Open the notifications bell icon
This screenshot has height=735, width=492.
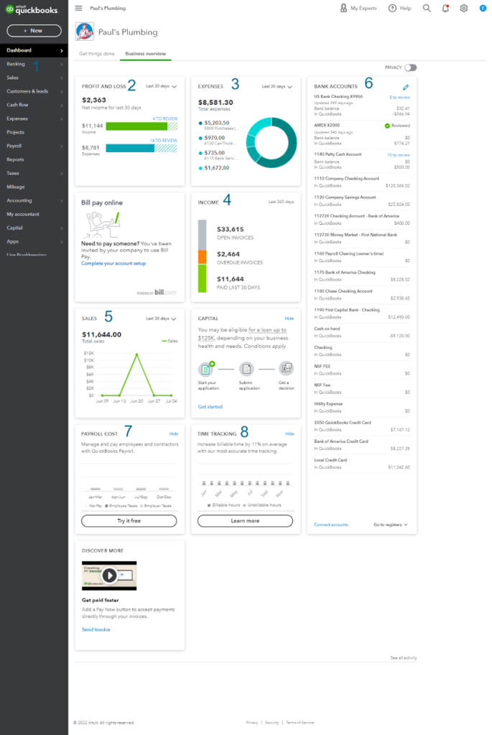click(445, 8)
